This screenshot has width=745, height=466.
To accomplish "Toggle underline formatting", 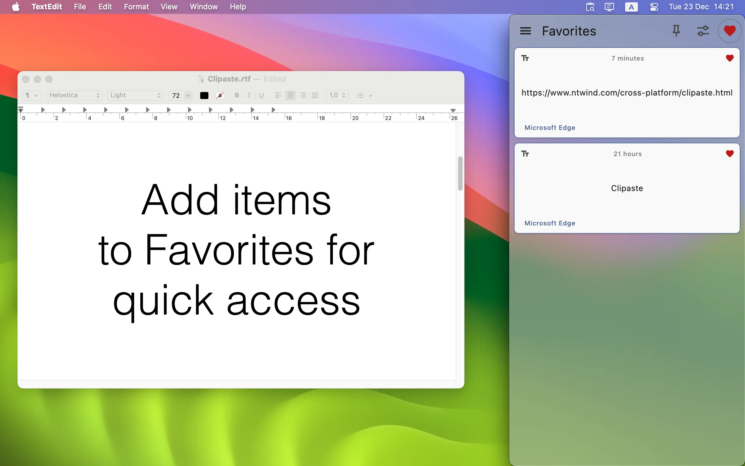I will [261, 96].
